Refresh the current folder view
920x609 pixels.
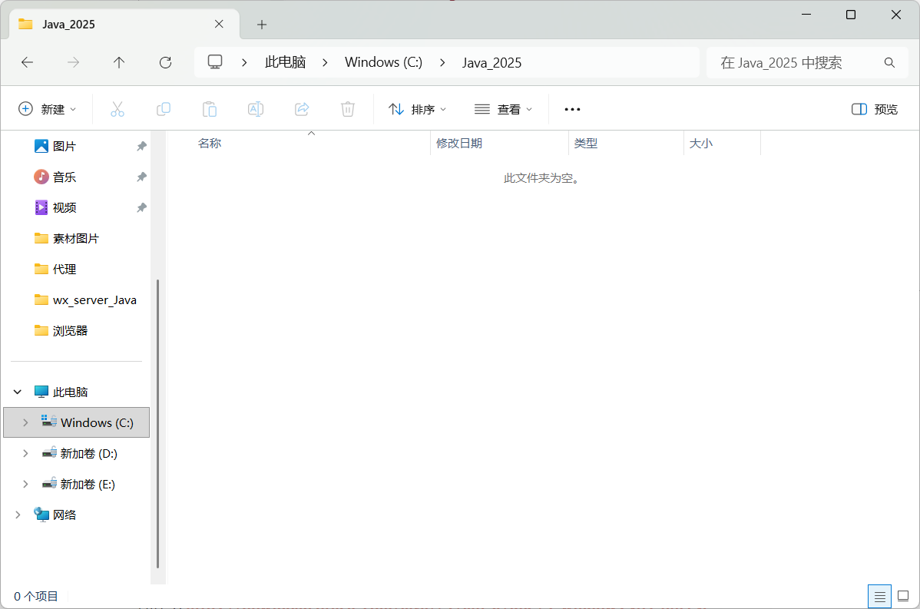click(x=165, y=63)
